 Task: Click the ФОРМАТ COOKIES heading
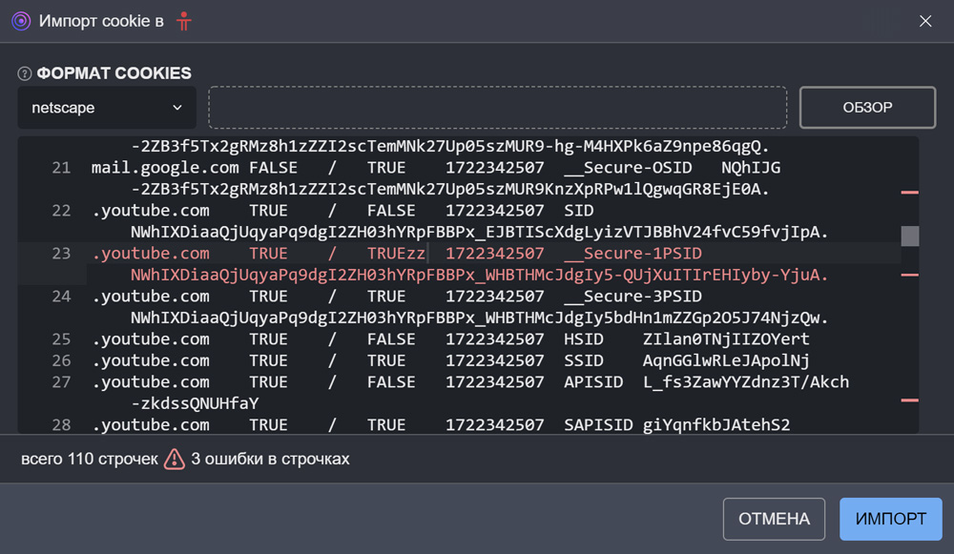(114, 73)
